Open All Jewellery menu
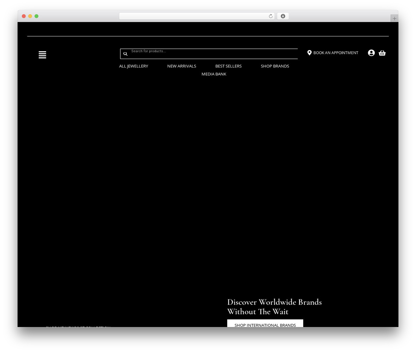The width and height of the screenshot is (416, 352). 134,66
